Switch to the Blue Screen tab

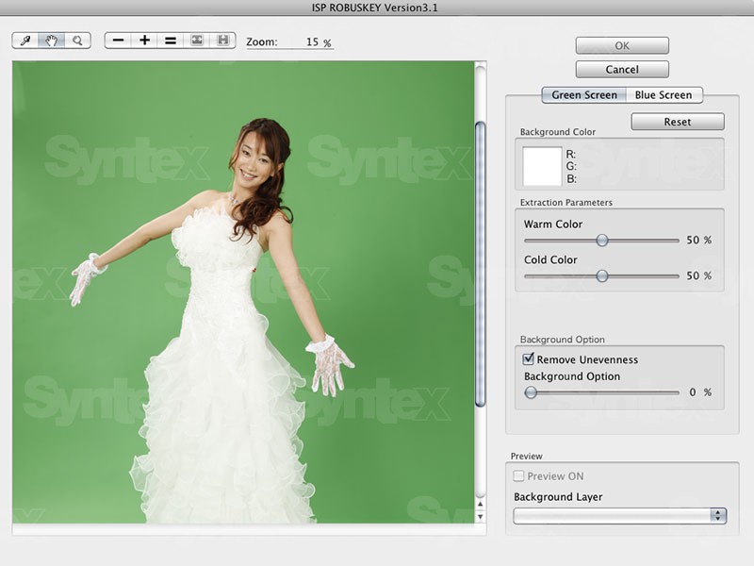(x=664, y=95)
